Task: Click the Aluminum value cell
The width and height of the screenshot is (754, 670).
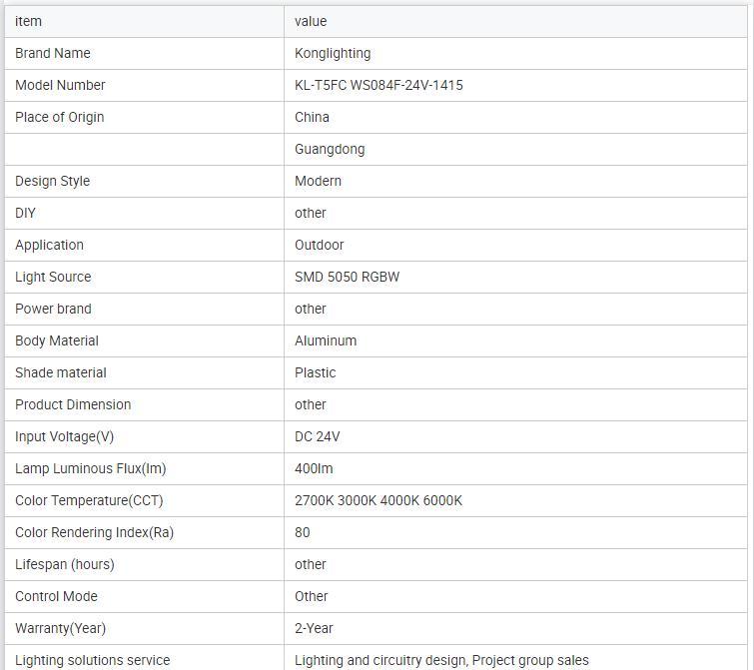Action: pyautogui.click(x=326, y=340)
